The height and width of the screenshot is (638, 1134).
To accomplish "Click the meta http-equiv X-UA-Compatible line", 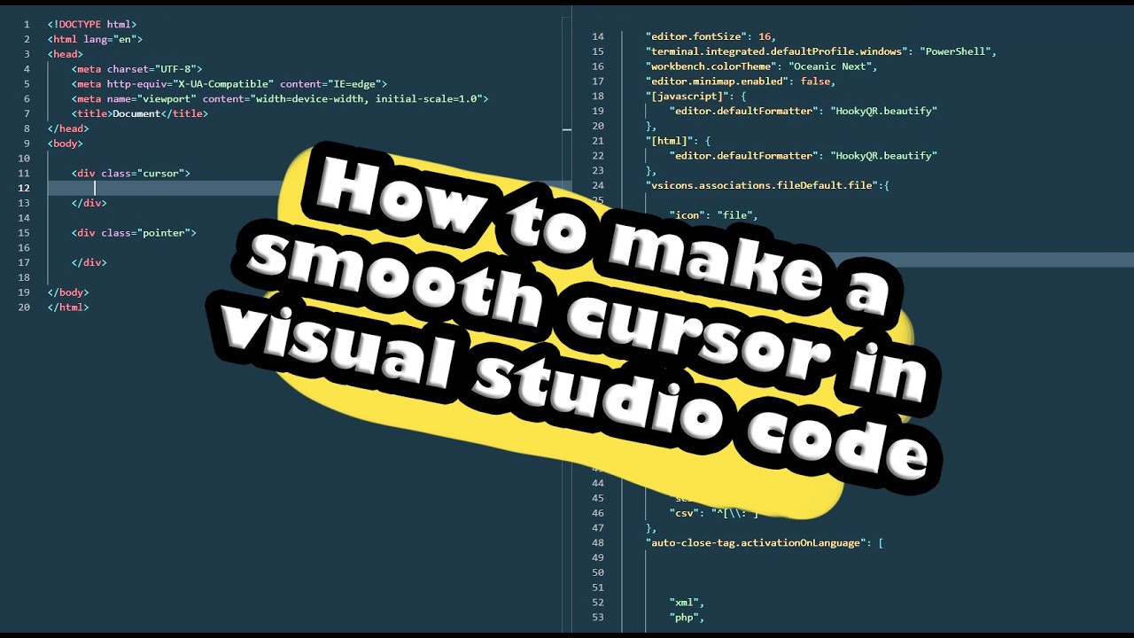I will (x=229, y=84).
